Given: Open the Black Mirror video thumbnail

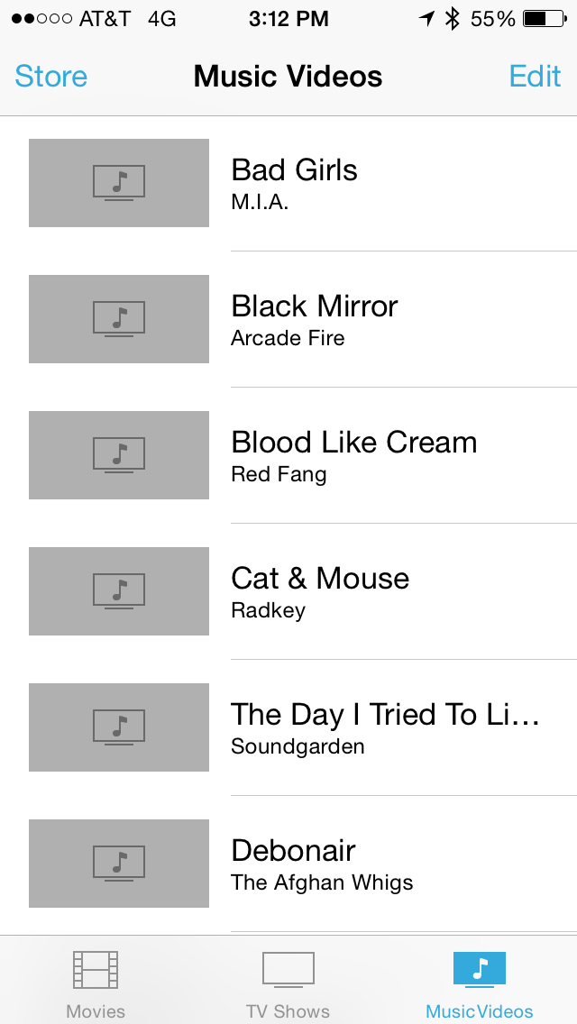Looking at the screenshot, I should click(119, 319).
